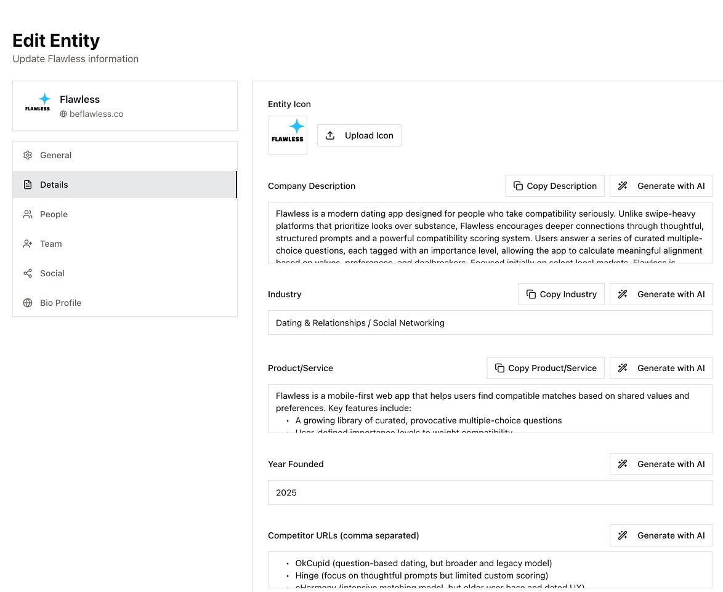The image size is (723, 592).
Task: Click magic wand icon in Competitor URLs row
Action: pos(623,535)
